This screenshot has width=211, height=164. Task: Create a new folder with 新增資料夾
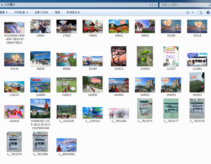click(73, 12)
